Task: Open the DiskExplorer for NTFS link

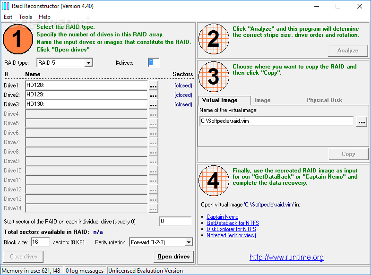Action: click(231, 229)
